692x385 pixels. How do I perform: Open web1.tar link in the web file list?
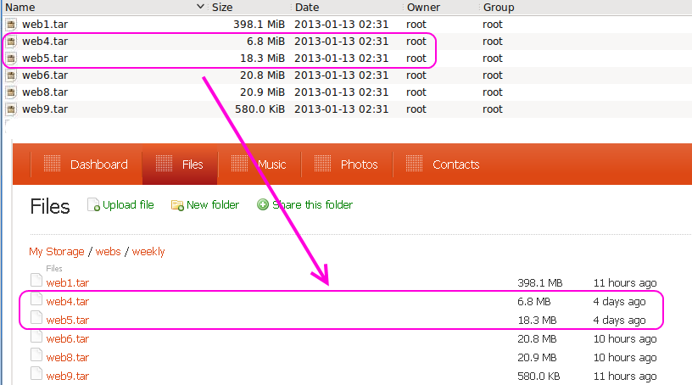coord(68,283)
